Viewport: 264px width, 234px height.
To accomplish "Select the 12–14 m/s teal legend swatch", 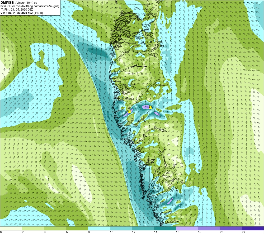I will 143,228.
